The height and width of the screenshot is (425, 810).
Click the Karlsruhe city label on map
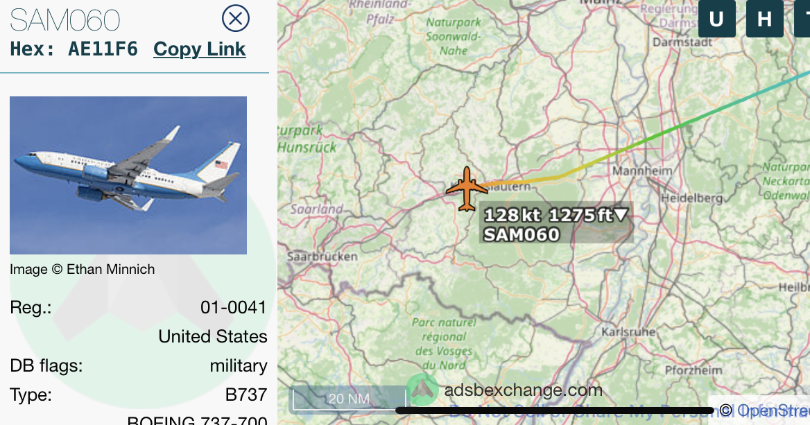(x=628, y=332)
